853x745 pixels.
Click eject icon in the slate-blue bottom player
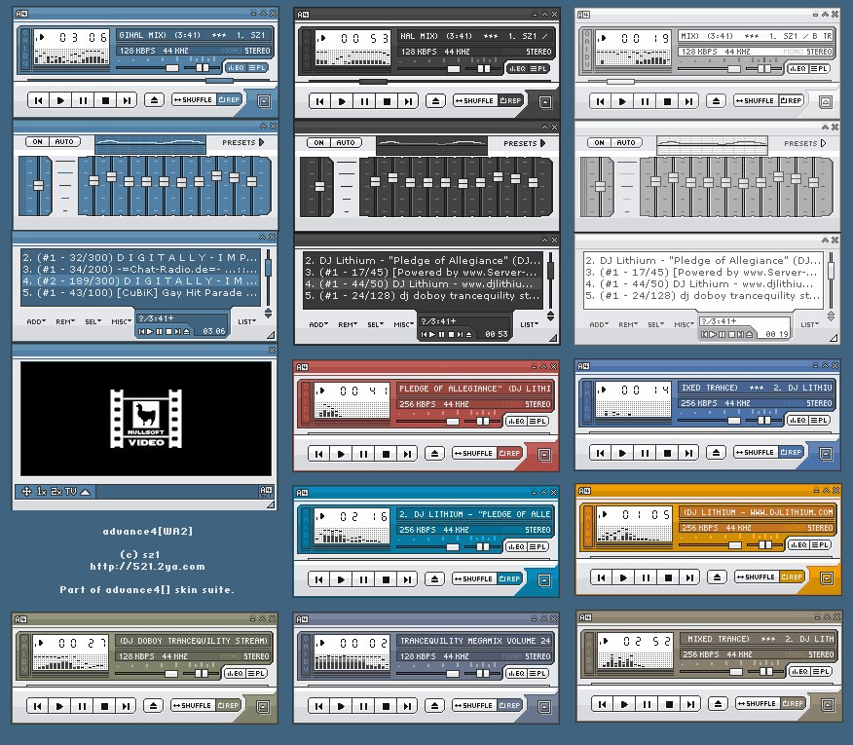pyautogui.click(x=434, y=706)
